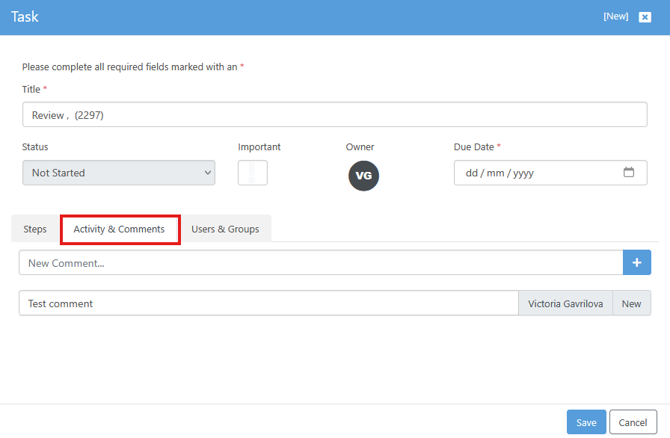Save the task
670x438 pixels.
click(x=586, y=422)
